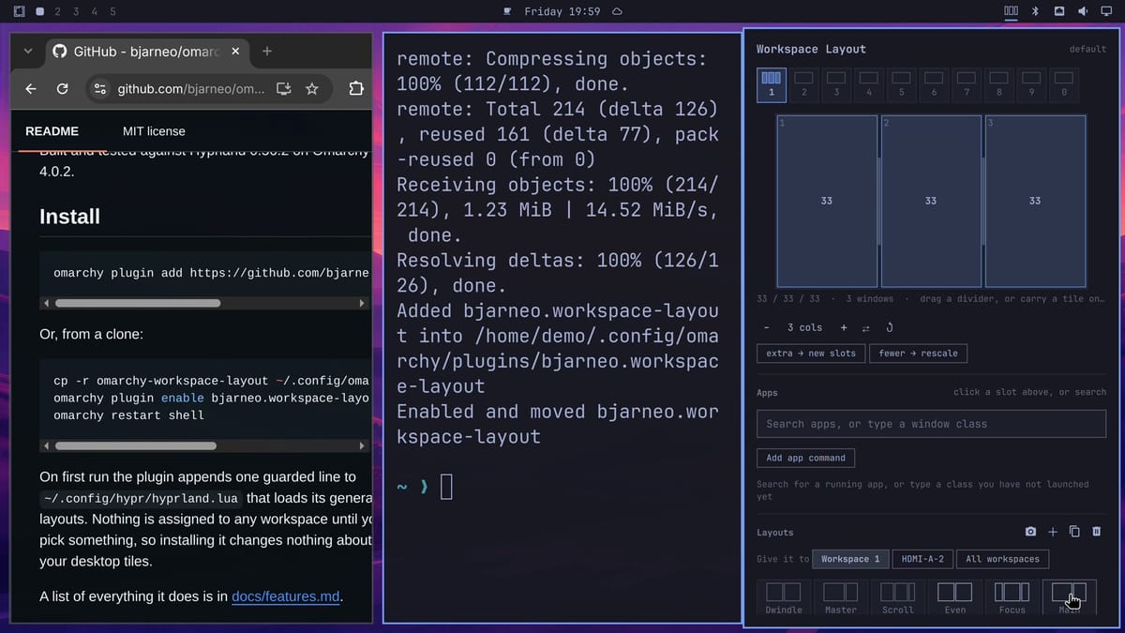The height and width of the screenshot is (633, 1125).
Task: Select workspace 6 tile in Workspace Layout
Action: [x=934, y=84]
